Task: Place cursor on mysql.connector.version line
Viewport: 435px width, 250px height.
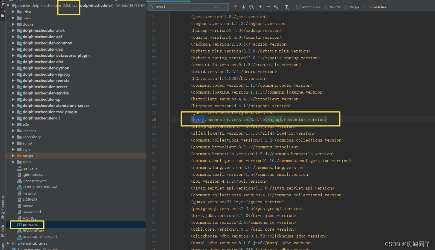Action: [259, 119]
